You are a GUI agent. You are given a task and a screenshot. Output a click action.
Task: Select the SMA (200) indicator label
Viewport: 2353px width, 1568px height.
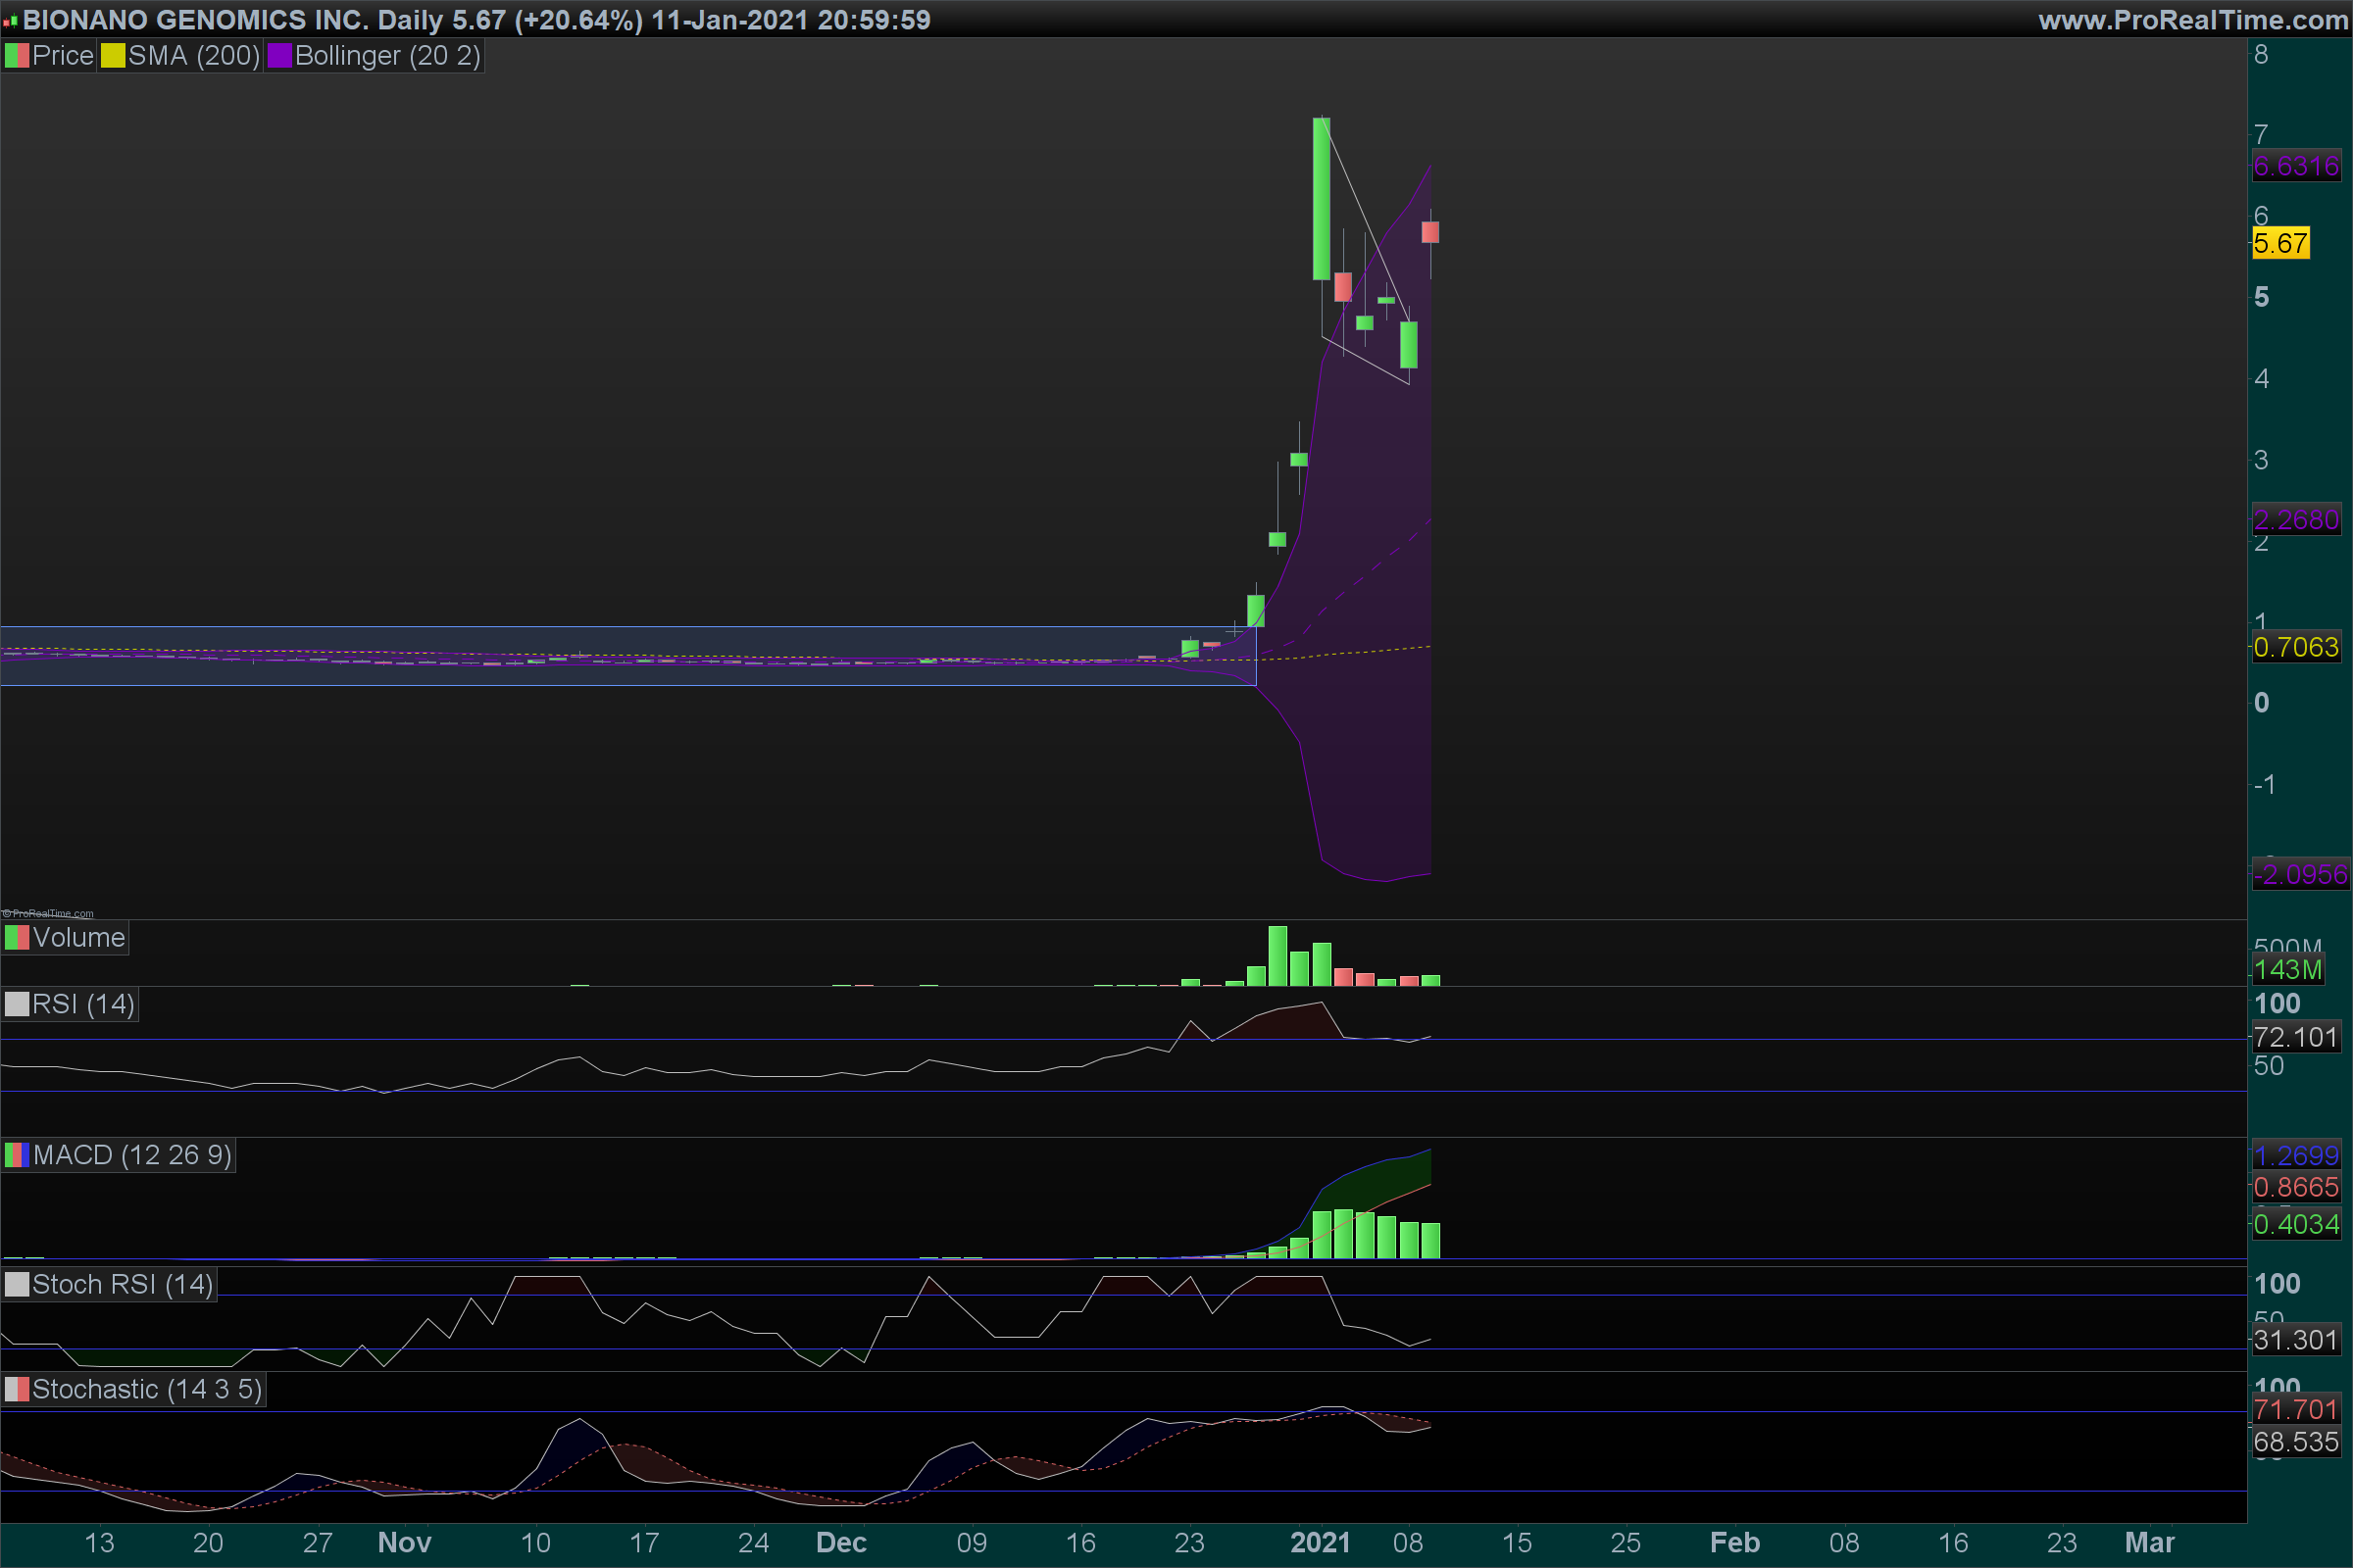point(193,56)
